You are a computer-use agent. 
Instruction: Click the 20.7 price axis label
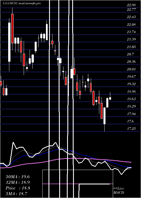pos(130,54)
